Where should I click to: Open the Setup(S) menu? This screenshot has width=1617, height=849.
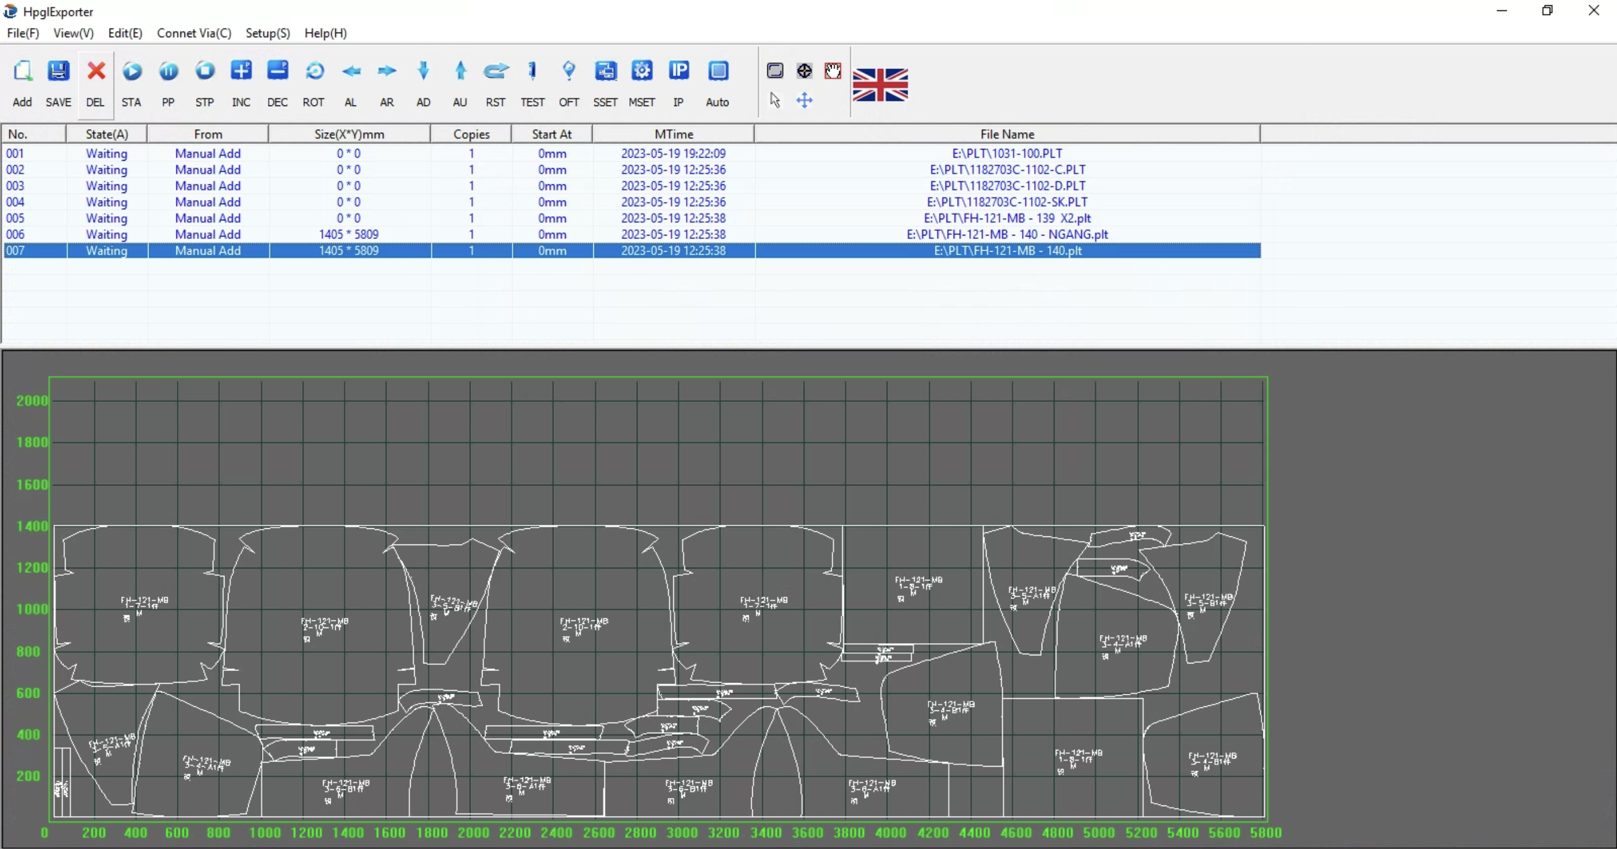point(268,32)
